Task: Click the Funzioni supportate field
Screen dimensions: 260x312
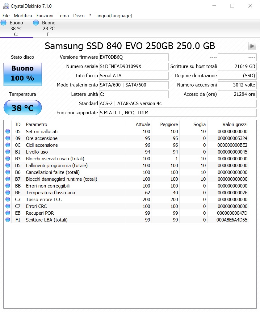Action: [x=178, y=113]
